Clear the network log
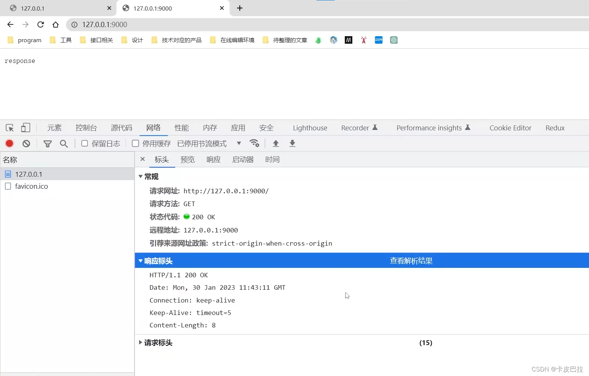The height and width of the screenshot is (376, 589). (26, 143)
